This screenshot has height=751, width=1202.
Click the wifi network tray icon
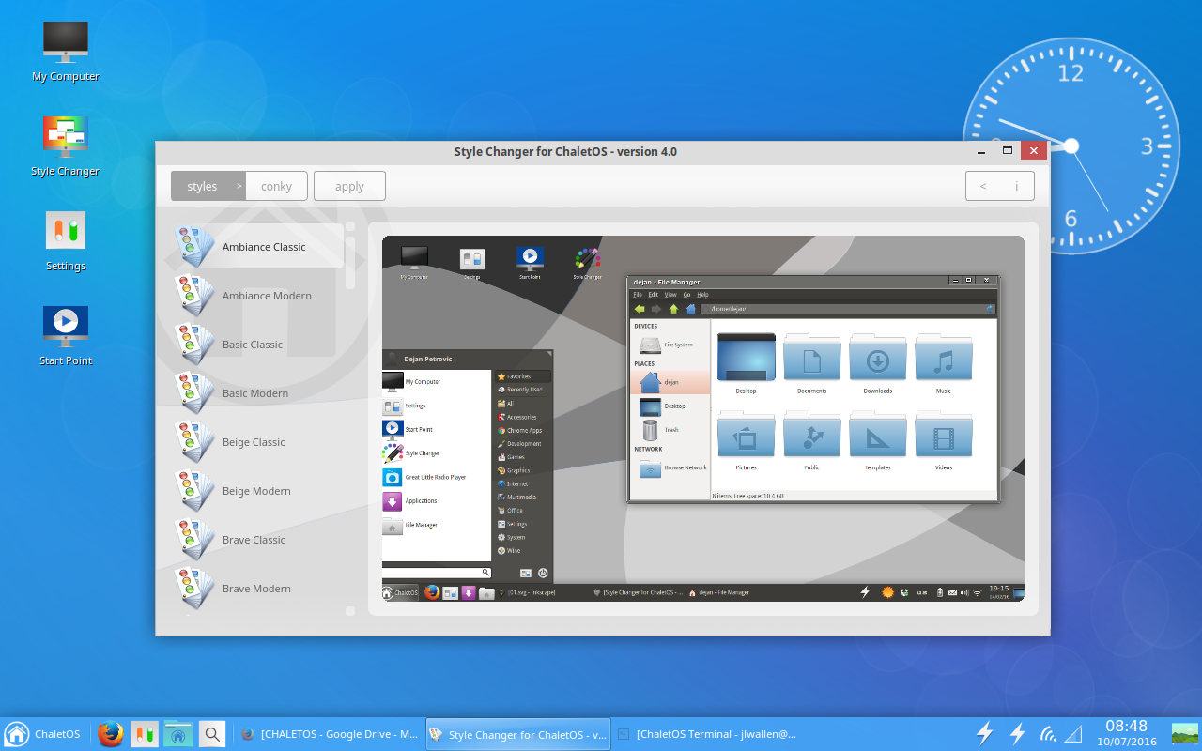(x=1048, y=734)
